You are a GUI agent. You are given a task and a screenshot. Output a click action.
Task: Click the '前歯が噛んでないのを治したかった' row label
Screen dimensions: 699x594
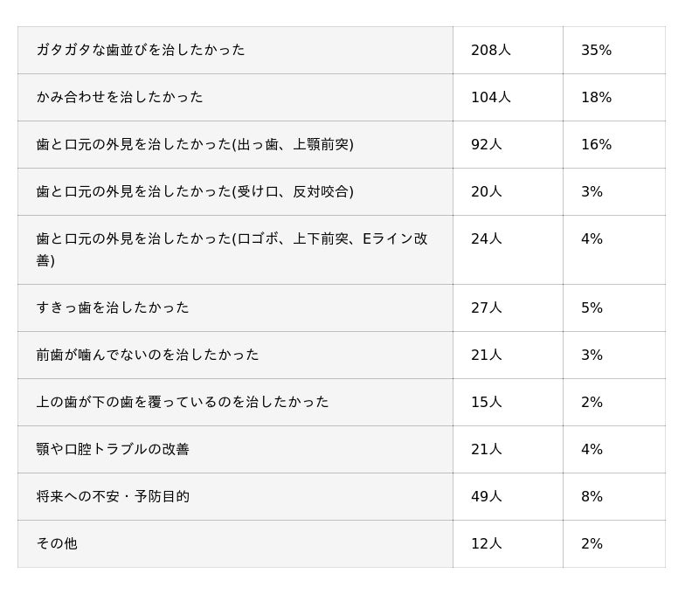point(148,355)
